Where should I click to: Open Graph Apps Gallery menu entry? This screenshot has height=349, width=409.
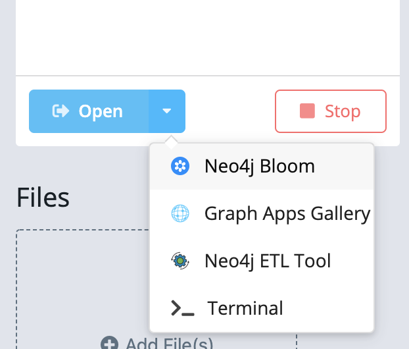(x=287, y=213)
